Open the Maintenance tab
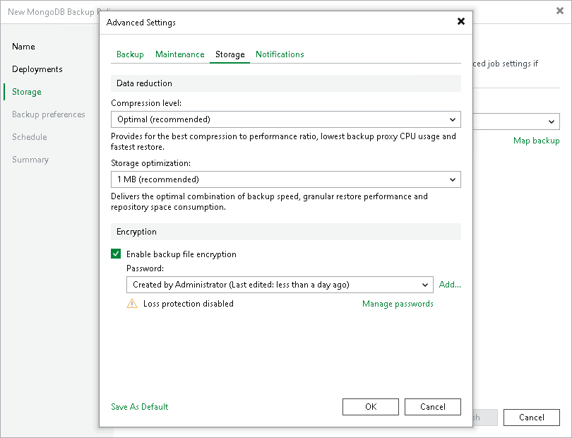The image size is (572, 438). (180, 54)
